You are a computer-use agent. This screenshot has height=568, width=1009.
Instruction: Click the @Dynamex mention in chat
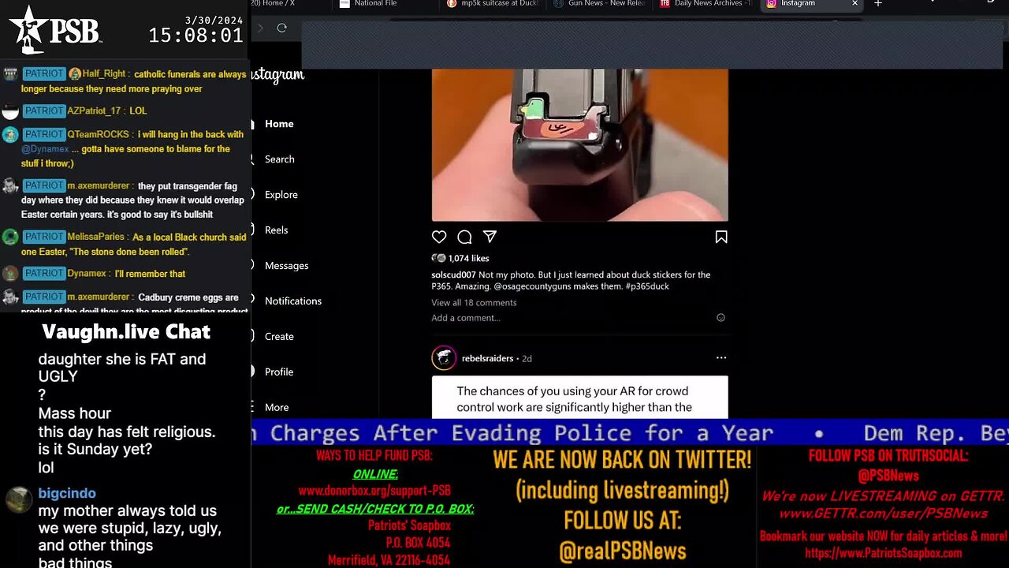(x=45, y=149)
